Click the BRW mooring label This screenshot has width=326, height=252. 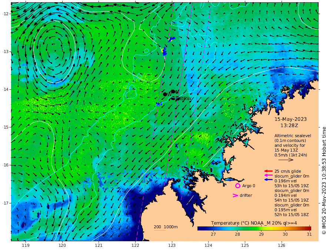(x=186, y=99)
